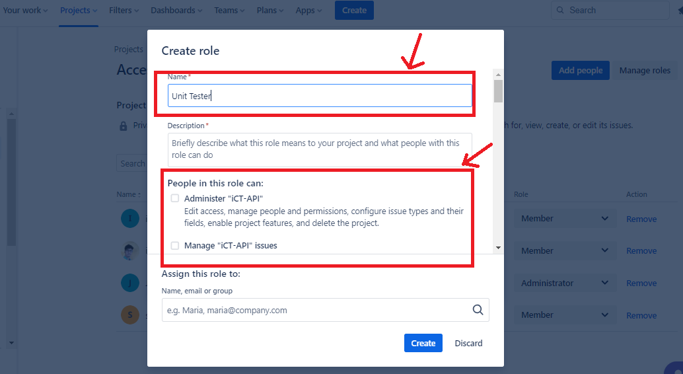Click the orange avatar in last row

(130, 315)
